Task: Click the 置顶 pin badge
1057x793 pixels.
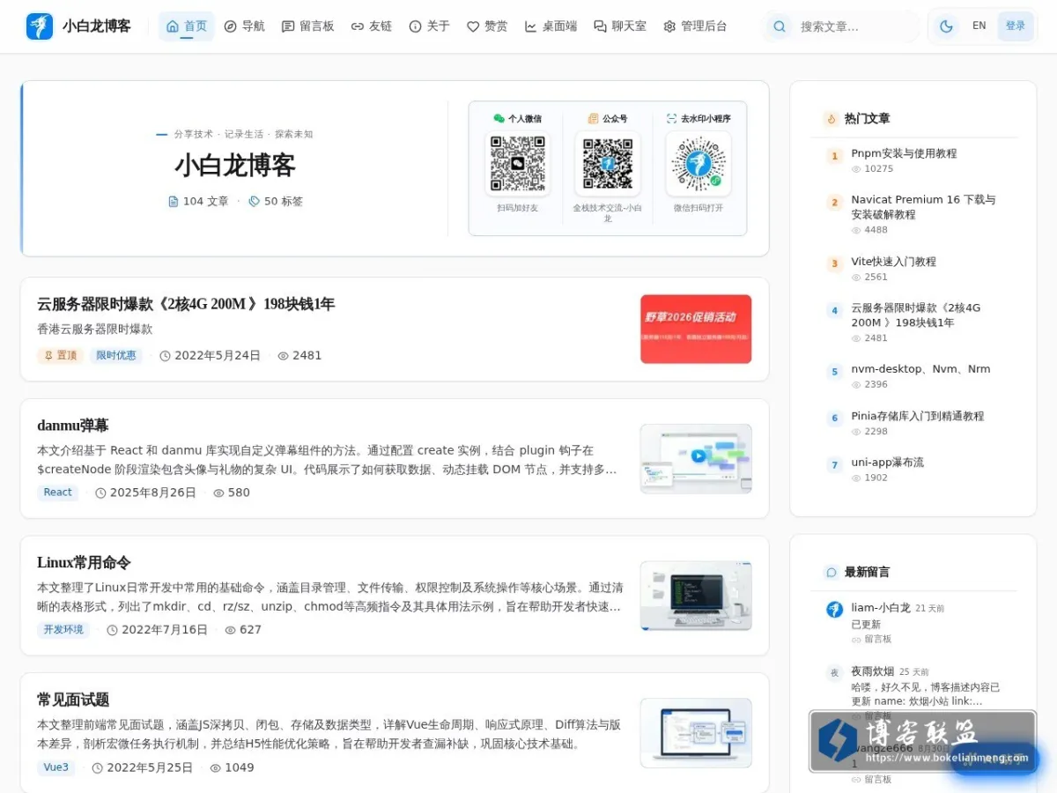Action: pyautogui.click(x=60, y=355)
